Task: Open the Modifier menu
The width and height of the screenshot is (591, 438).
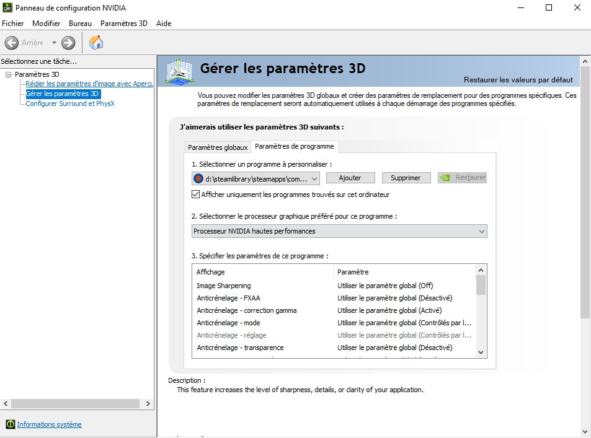Action: pos(47,24)
